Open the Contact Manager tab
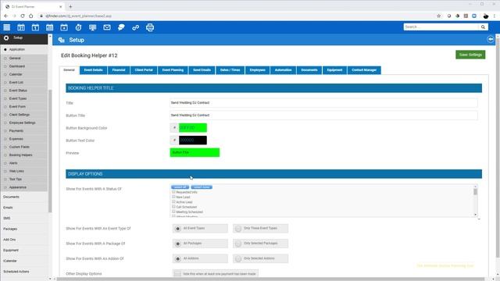Screen dimensions: 500x281 (364, 70)
